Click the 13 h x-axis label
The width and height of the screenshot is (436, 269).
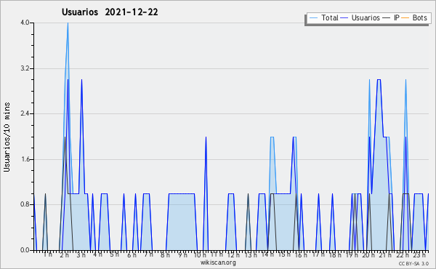point(251,255)
